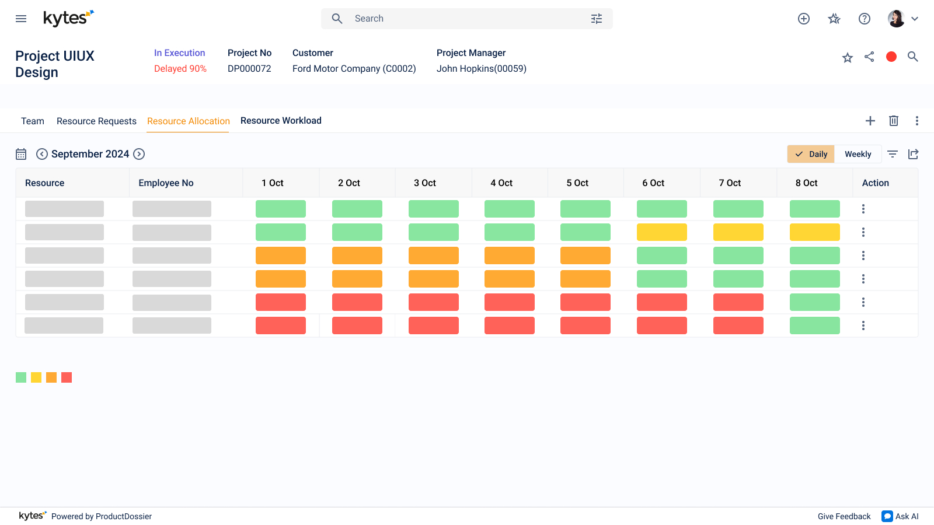934x525 pixels.
Task: Open search filter options icon
Action: [x=597, y=19]
